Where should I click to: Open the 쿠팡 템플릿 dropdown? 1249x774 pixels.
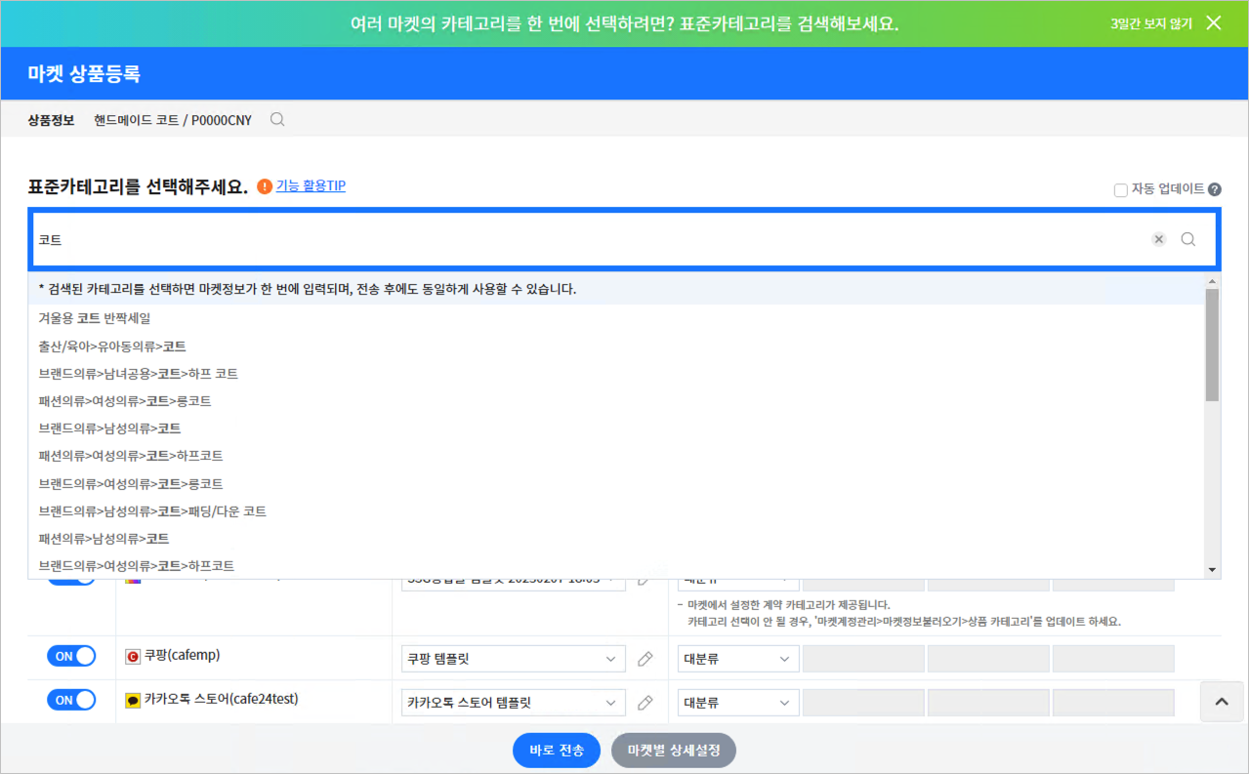coord(513,658)
